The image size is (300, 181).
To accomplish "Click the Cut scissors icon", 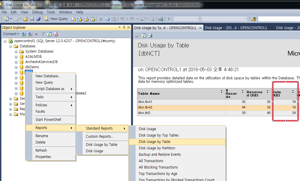I will click(x=101, y=19).
